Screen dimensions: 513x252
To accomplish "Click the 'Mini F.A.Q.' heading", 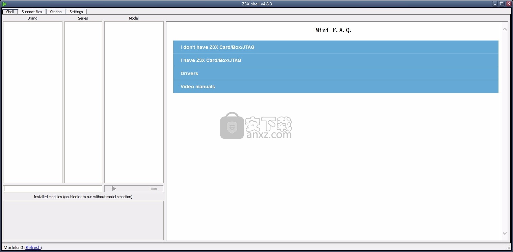I will [x=333, y=30].
